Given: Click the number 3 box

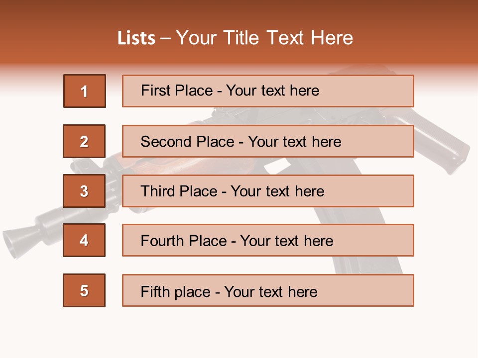Looking at the screenshot, I should [84, 191].
